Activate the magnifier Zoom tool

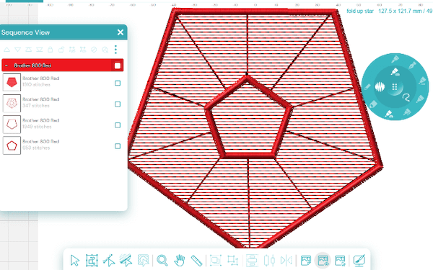click(x=162, y=261)
